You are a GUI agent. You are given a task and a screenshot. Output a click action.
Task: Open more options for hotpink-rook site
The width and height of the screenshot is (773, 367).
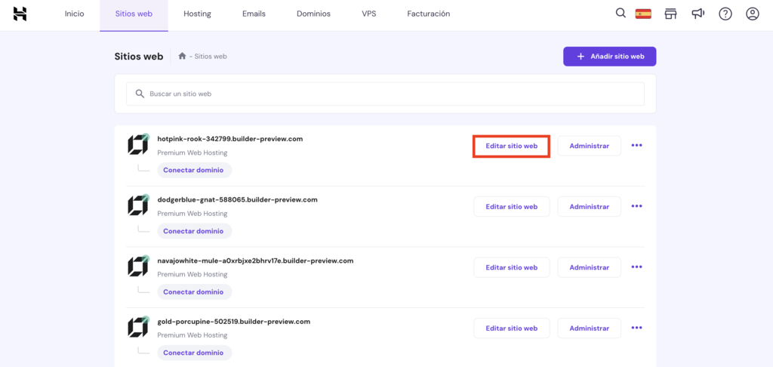(636, 146)
